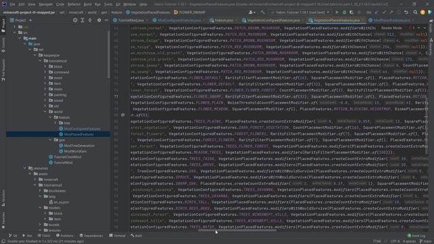
Task: Open the Commit sidebar tool button
Action: (x=3, y=45)
